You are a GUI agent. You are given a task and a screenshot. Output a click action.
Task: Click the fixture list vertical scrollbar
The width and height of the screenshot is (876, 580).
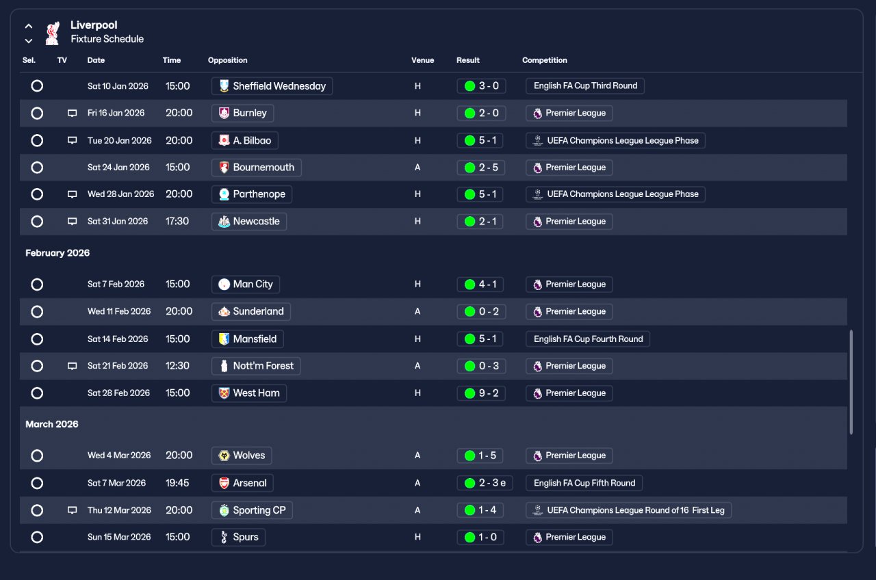[x=851, y=382]
